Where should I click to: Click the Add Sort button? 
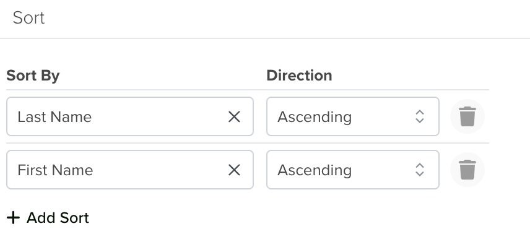[x=48, y=218]
